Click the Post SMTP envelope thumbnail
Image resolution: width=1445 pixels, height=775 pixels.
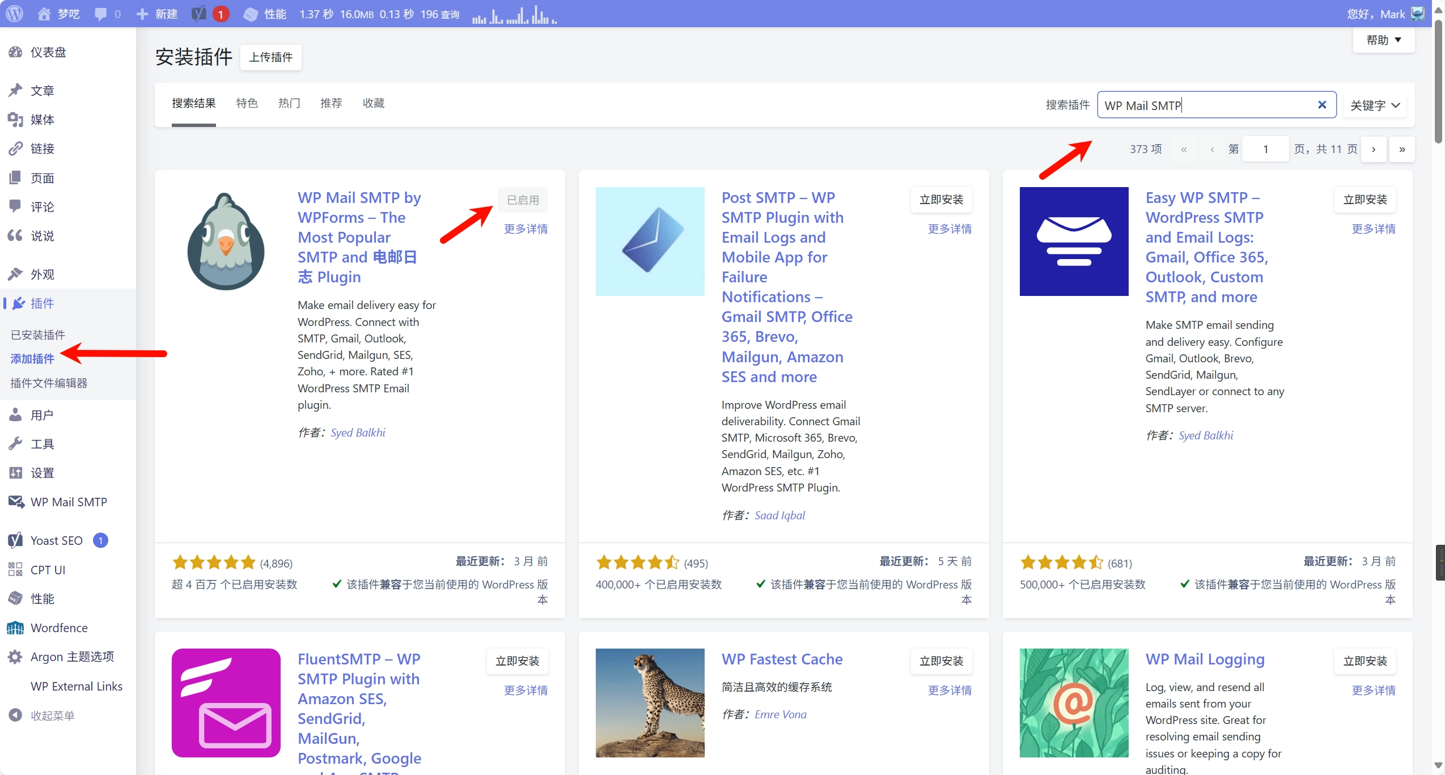(650, 242)
